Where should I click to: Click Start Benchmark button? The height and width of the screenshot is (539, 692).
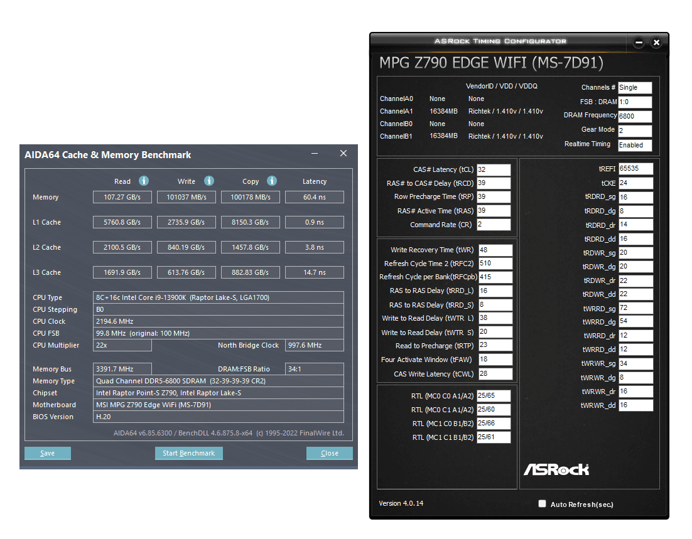(189, 453)
